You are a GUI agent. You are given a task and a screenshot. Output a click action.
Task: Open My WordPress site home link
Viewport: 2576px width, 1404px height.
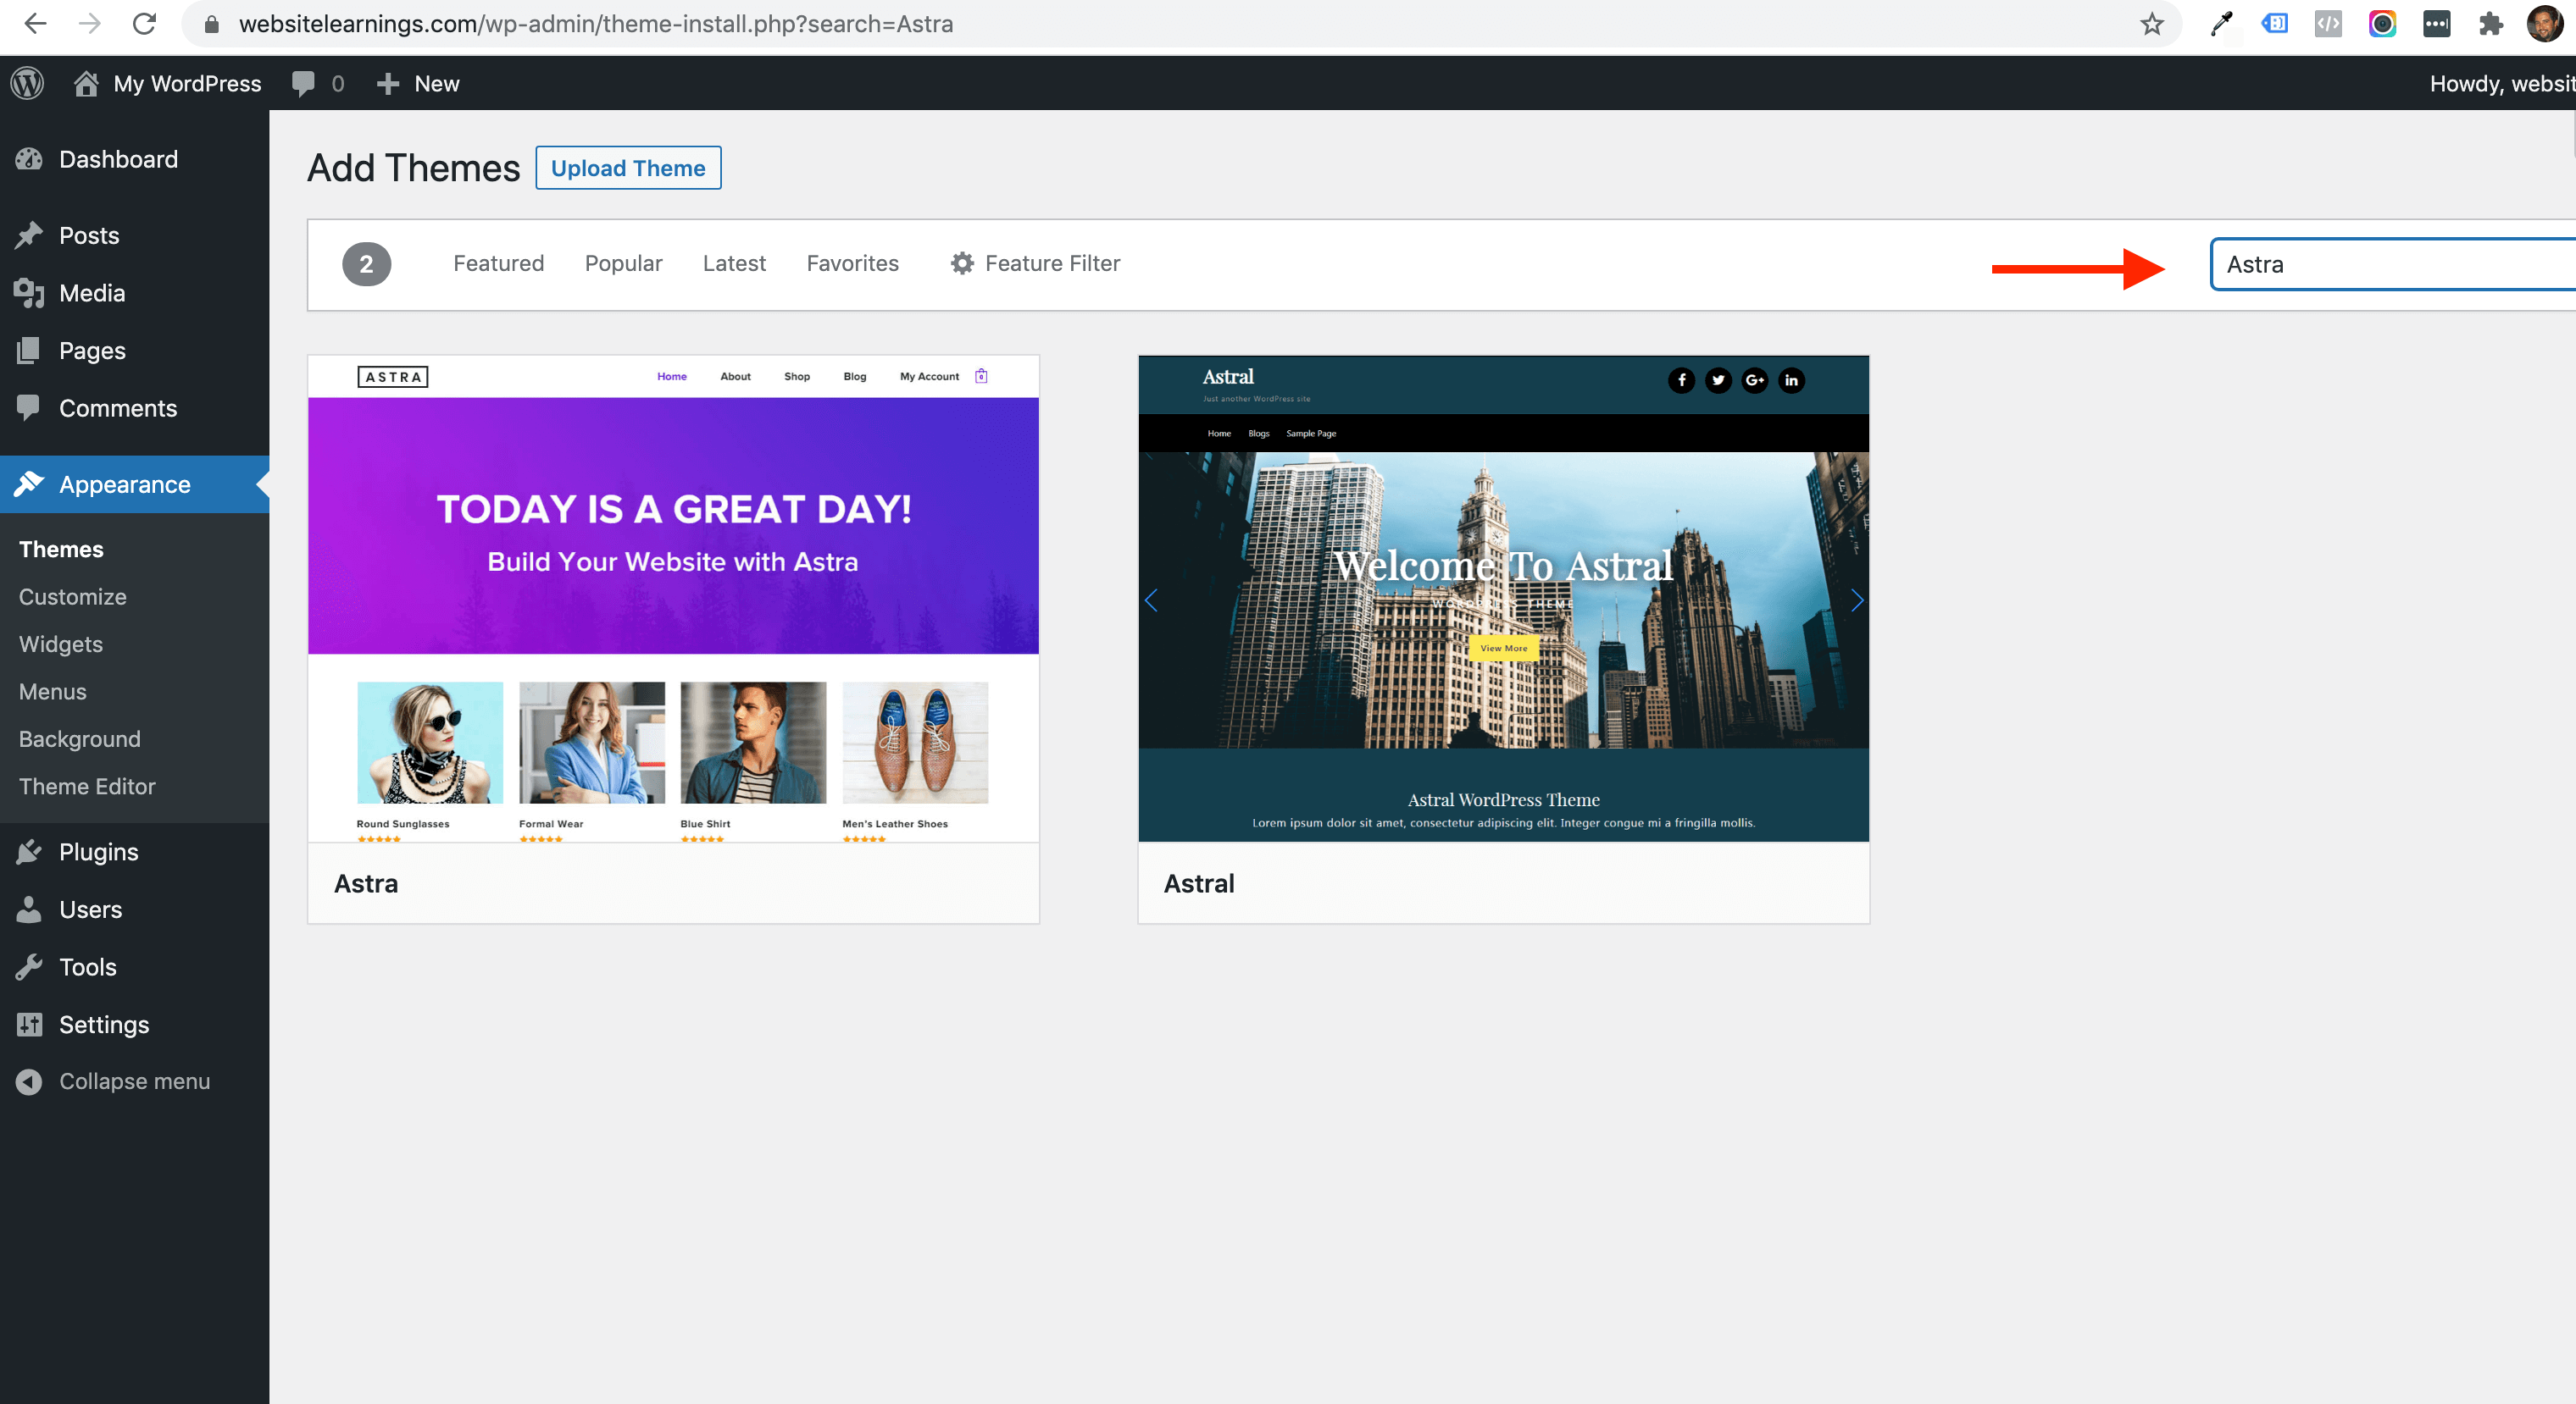point(167,83)
